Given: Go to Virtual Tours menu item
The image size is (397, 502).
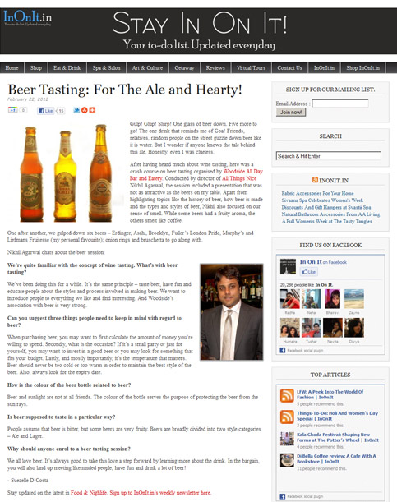Looking at the screenshot, I should tap(251, 68).
